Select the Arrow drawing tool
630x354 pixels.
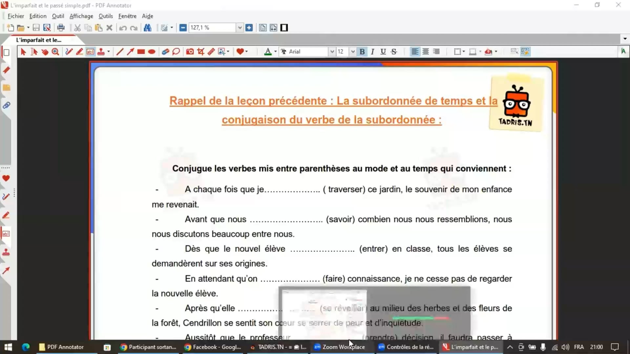point(130,51)
